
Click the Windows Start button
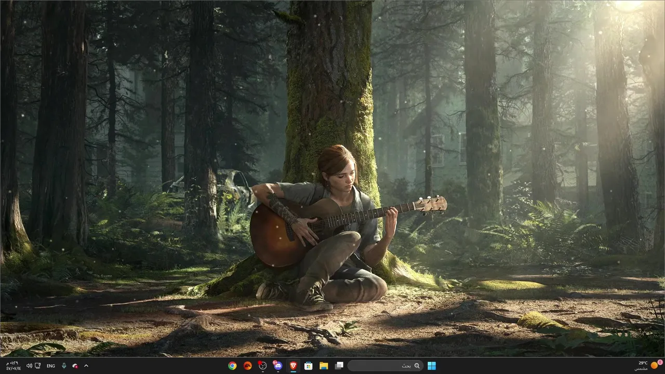pos(432,366)
